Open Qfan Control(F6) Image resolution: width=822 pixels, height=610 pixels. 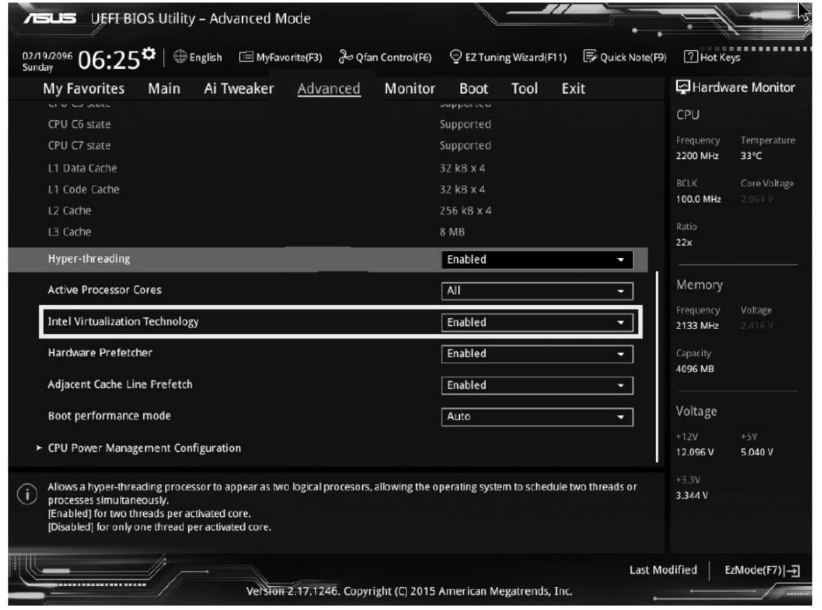pos(385,57)
